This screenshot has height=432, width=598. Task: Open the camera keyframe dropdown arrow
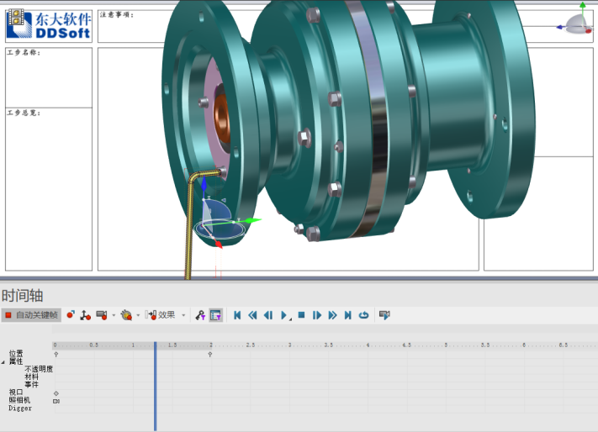coord(114,315)
